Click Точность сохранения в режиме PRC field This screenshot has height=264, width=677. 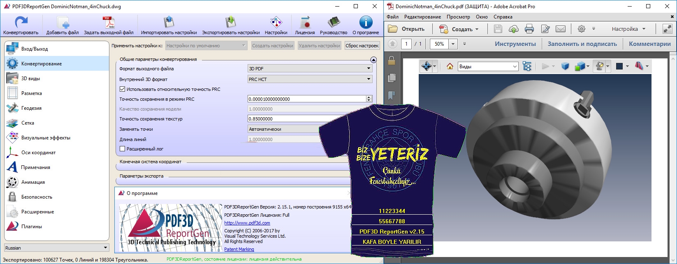click(x=307, y=99)
